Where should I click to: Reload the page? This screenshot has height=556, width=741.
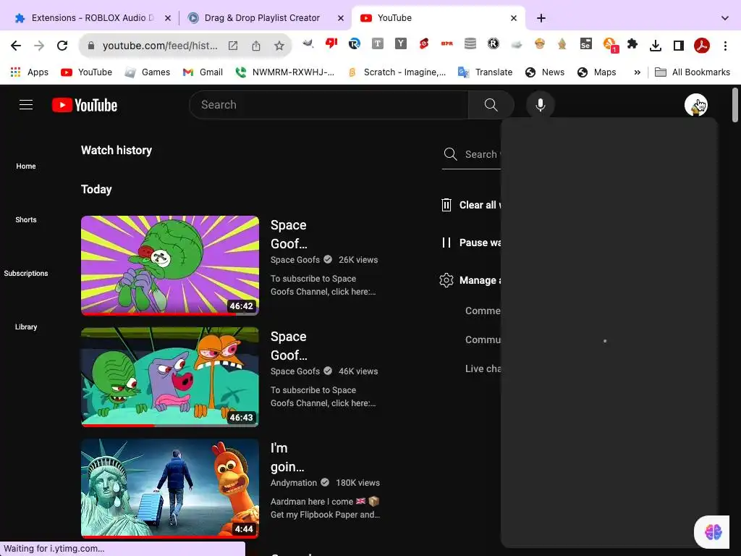62,46
